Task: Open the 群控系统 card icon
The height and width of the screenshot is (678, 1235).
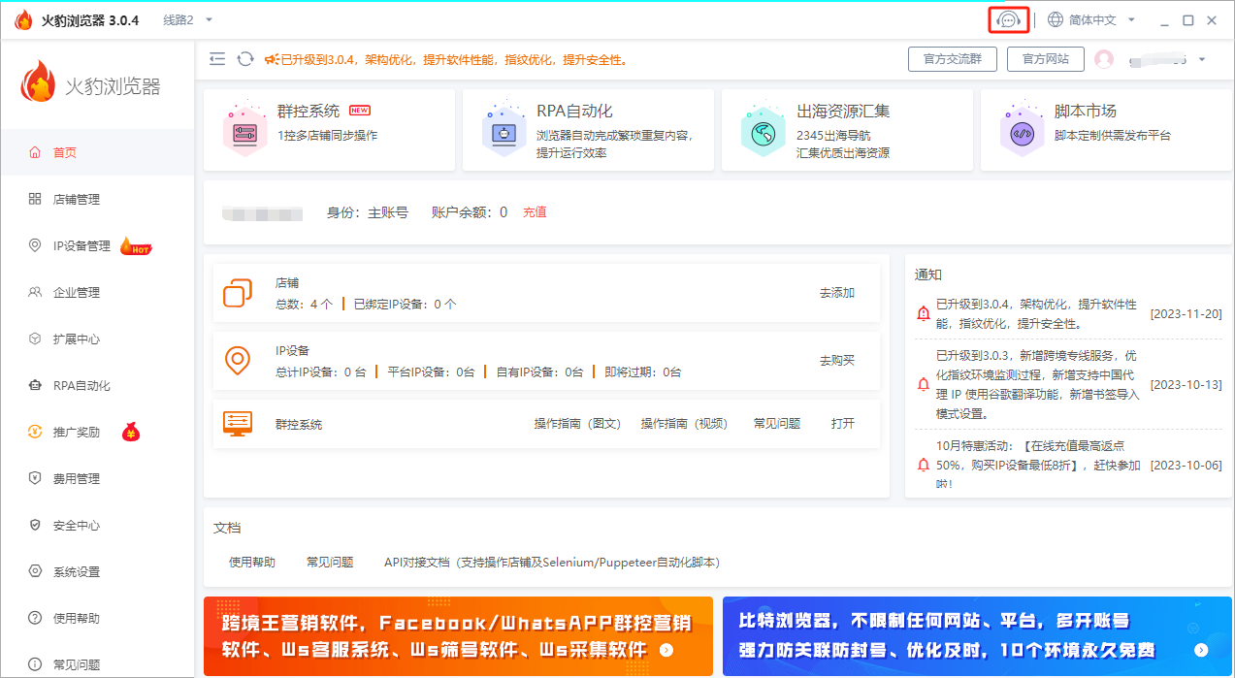Action: pyautogui.click(x=244, y=131)
